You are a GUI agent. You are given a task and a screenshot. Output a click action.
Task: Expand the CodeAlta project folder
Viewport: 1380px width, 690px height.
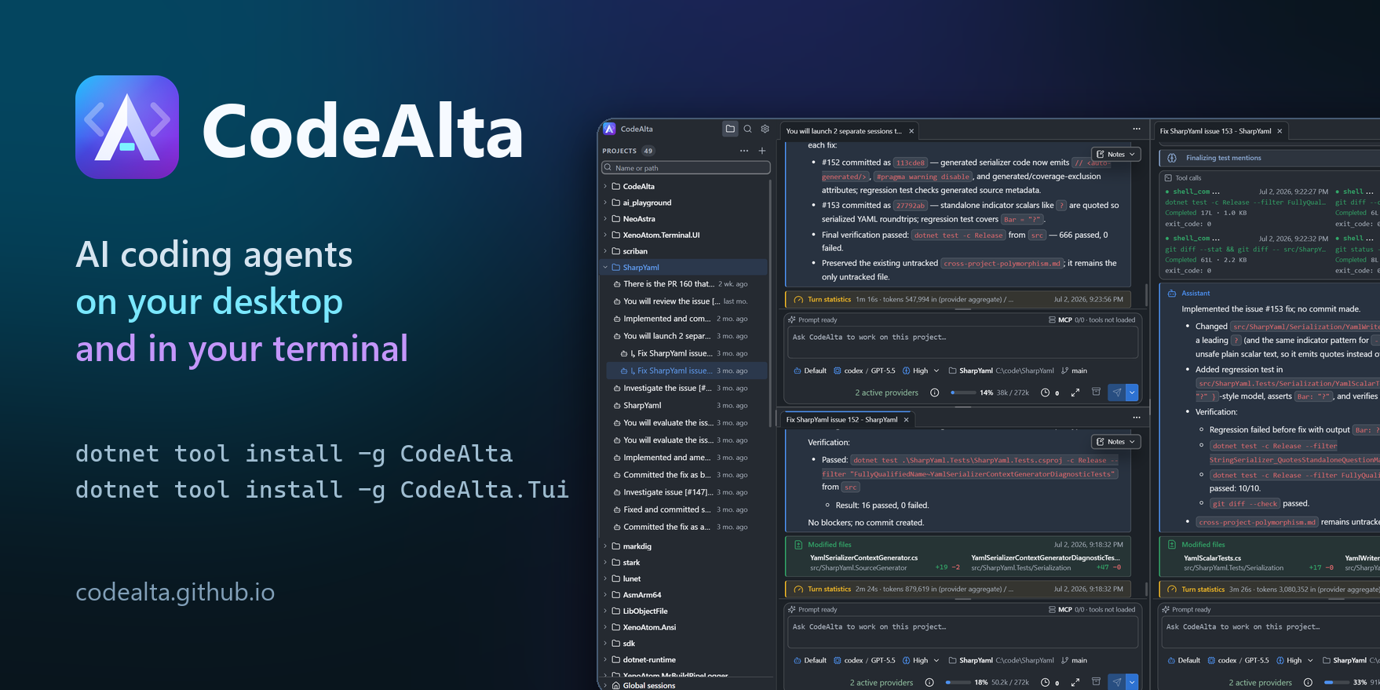pyautogui.click(x=605, y=186)
